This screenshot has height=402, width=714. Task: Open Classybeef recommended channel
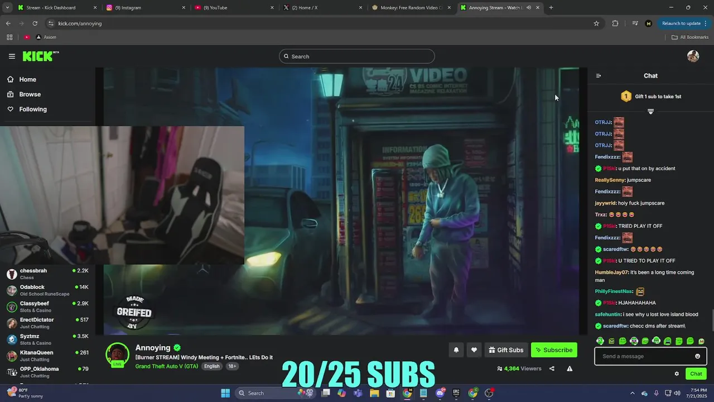pos(47,307)
